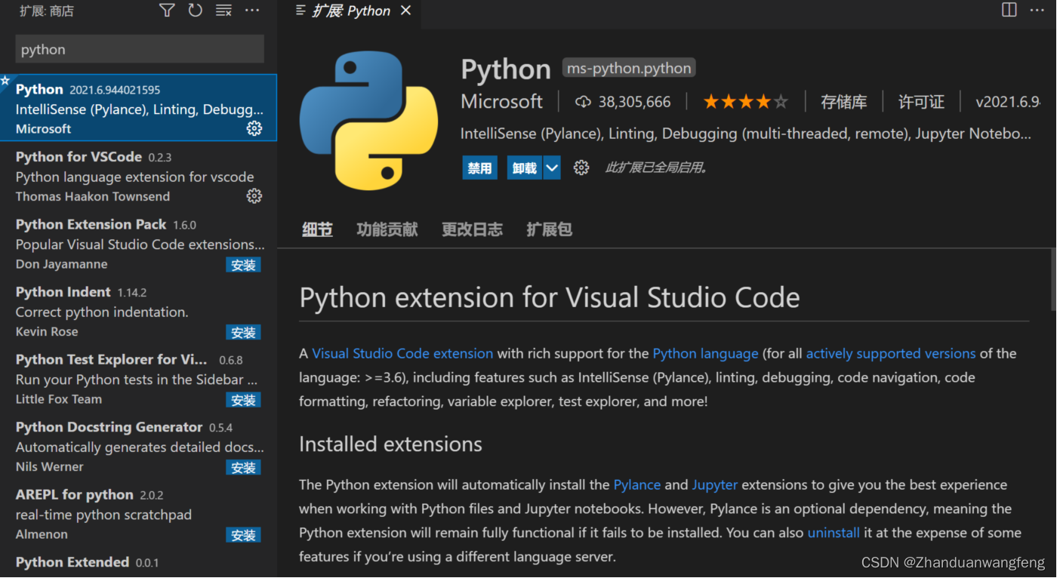Viewport: 1057px width, 578px height.
Task: Click the python search box
Action: point(140,49)
